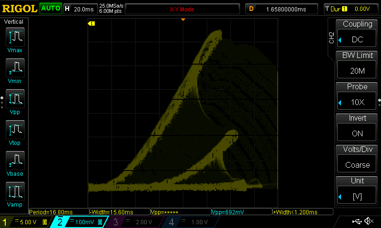Select the Vamp measurement icon

(15, 191)
